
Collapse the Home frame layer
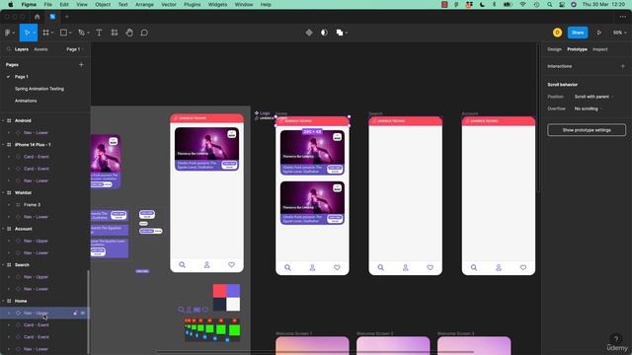[x=3, y=301]
